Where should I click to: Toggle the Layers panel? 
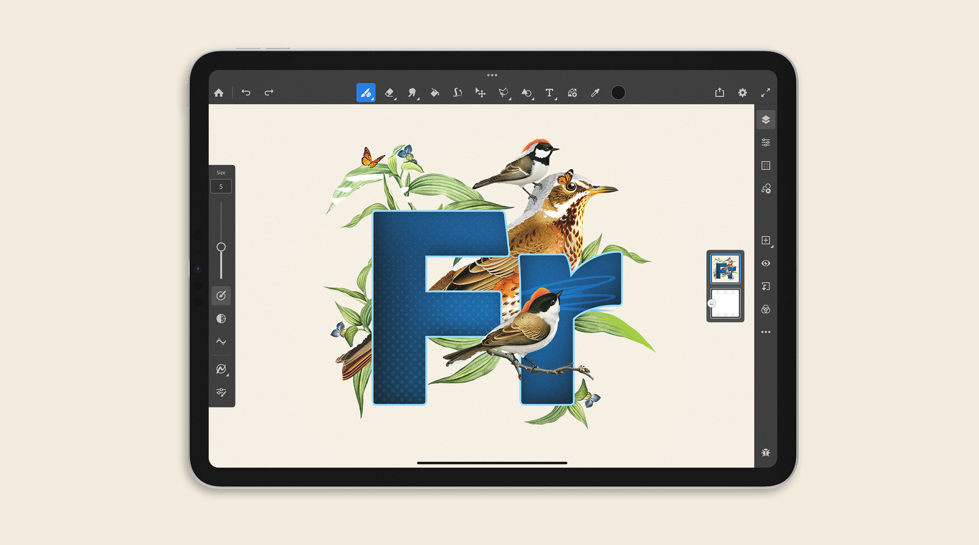pyautogui.click(x=766, y=120)
